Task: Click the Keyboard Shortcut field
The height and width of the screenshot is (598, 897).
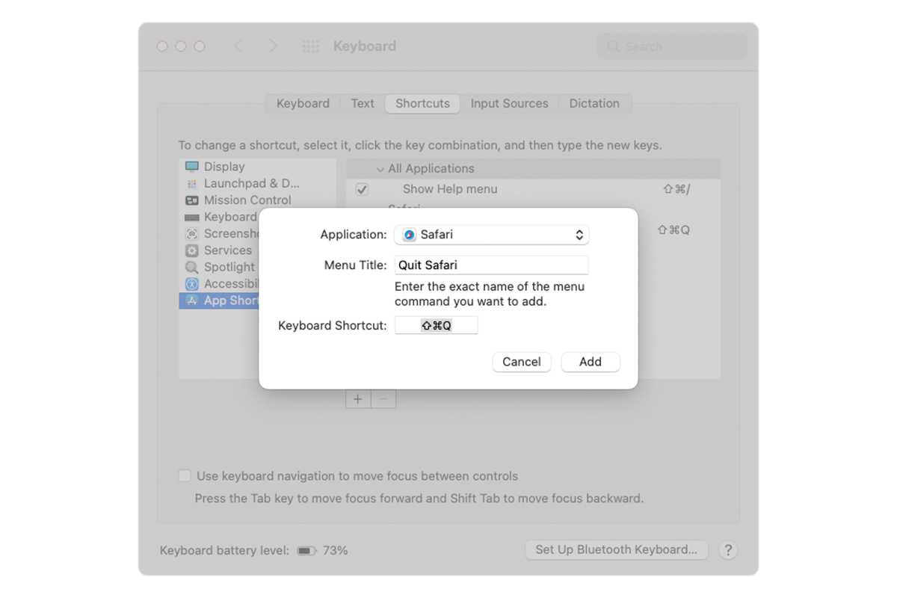Action: click(x=437, y=325)
